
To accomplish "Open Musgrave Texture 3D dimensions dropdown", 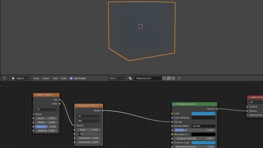I will (89, 116).
